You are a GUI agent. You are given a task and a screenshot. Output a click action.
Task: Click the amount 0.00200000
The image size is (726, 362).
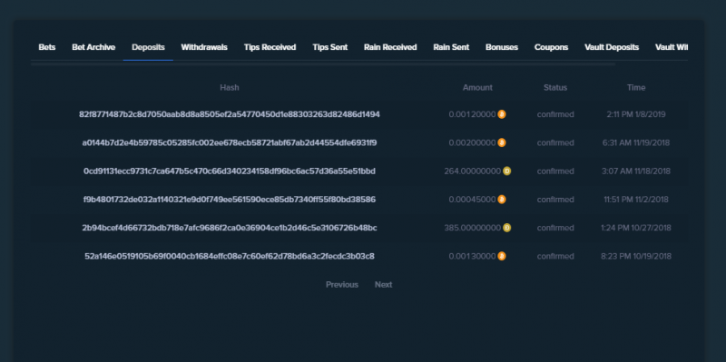click(472, 142)
